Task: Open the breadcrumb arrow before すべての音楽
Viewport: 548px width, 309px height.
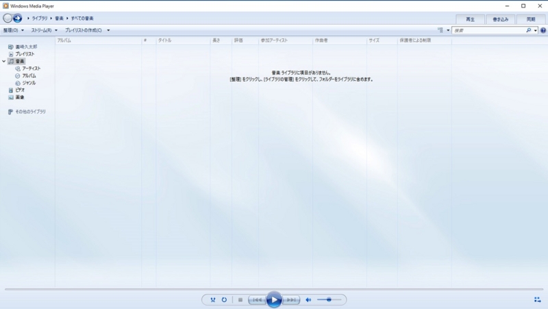Action: (x=67, y=18)
